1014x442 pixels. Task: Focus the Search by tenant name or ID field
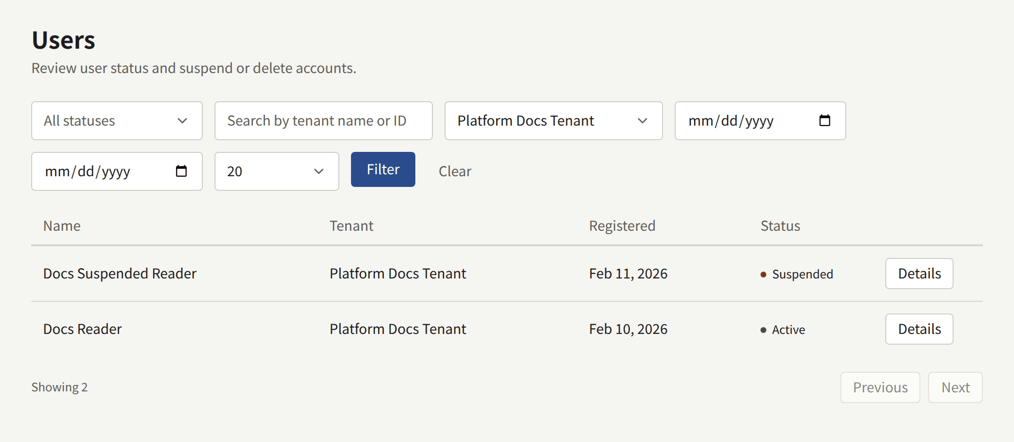324,121
